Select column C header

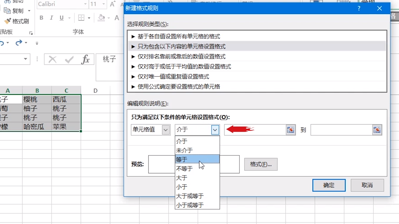point(66,91)
